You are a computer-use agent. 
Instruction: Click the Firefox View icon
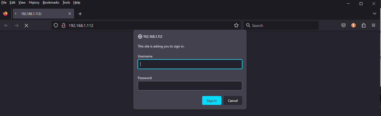point(5,14)
